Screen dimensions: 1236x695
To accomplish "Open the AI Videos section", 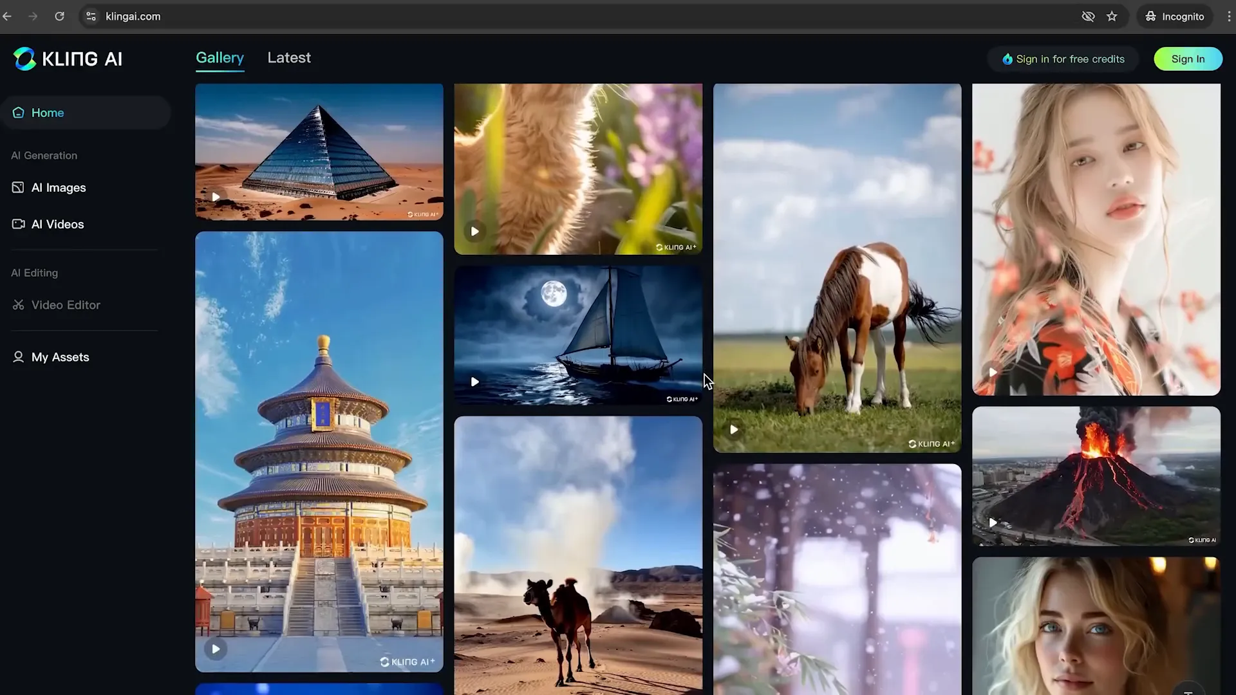I will point(57,224).
